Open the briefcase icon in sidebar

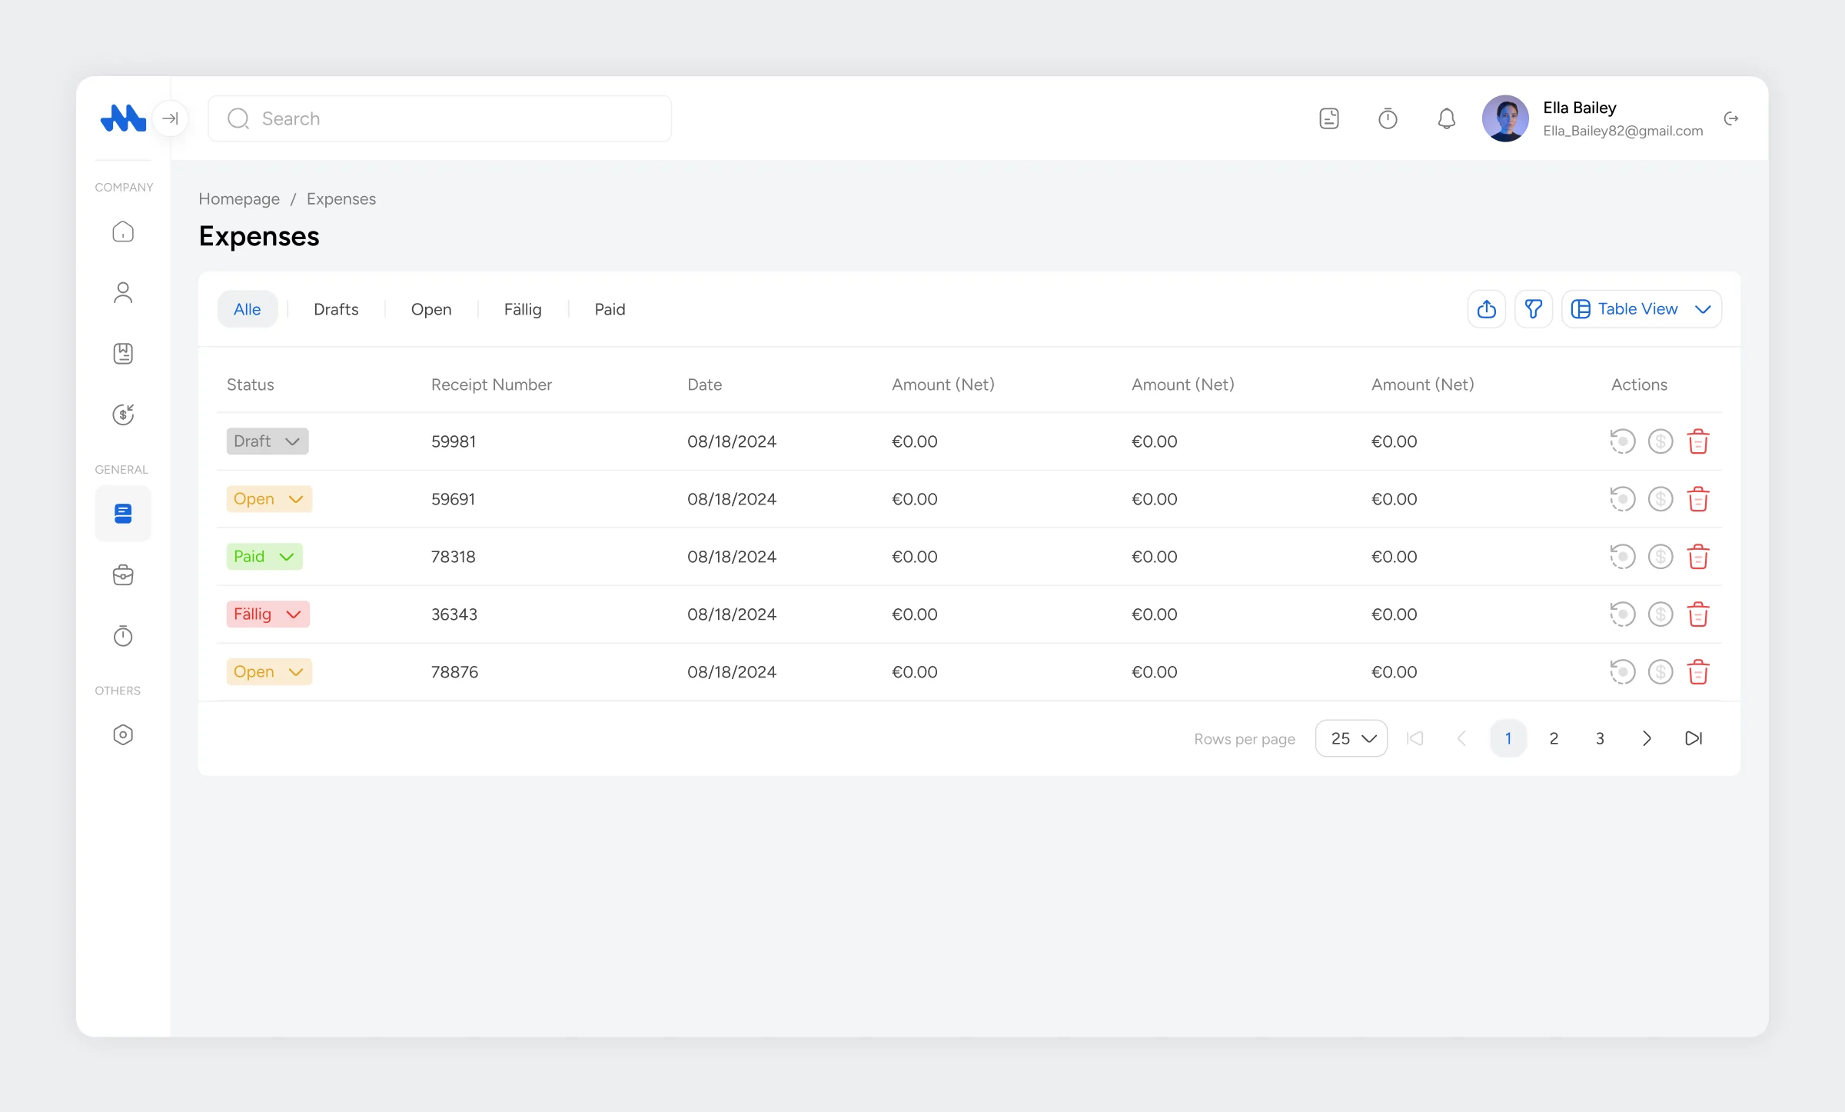tap(123, 575)
